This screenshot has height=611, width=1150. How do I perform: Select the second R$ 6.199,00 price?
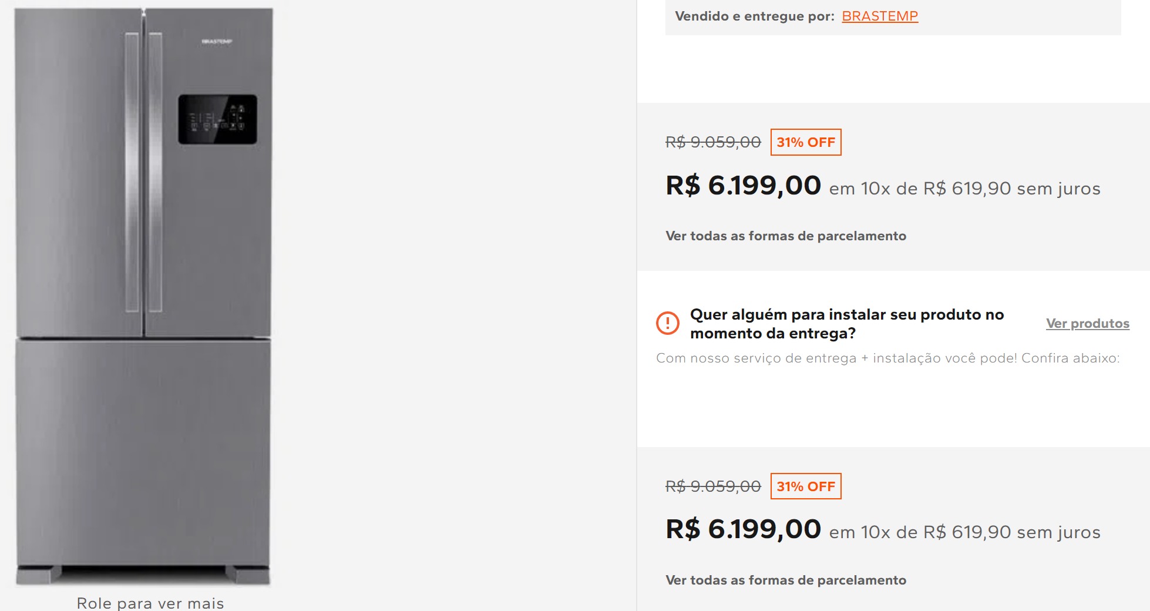point(743,529)
